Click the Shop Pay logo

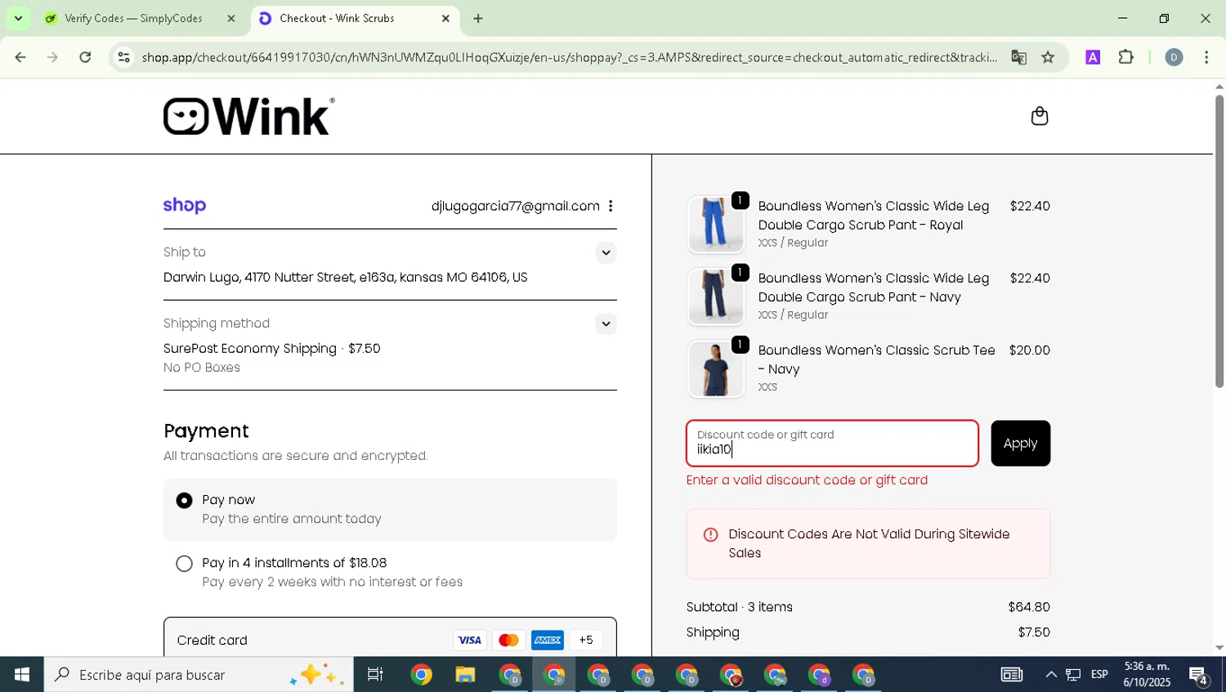pos(185,206)
